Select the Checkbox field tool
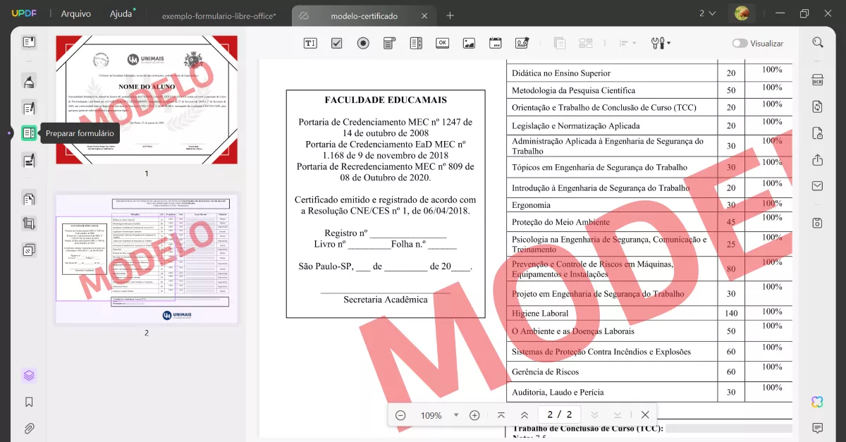 [x=337, y=42]
